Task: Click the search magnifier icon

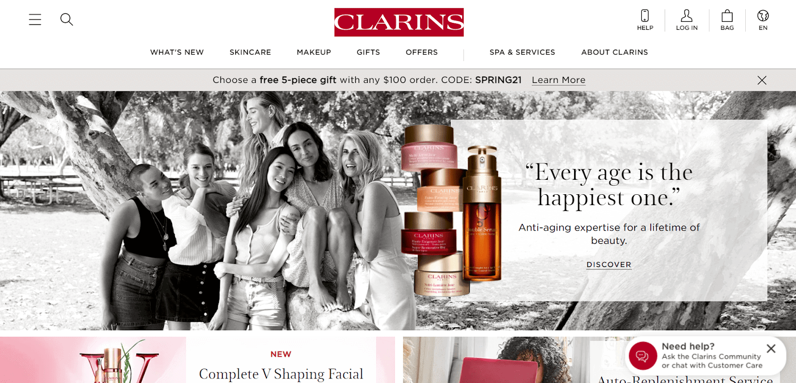Action: pyautogui.click(x=67, y=19)
